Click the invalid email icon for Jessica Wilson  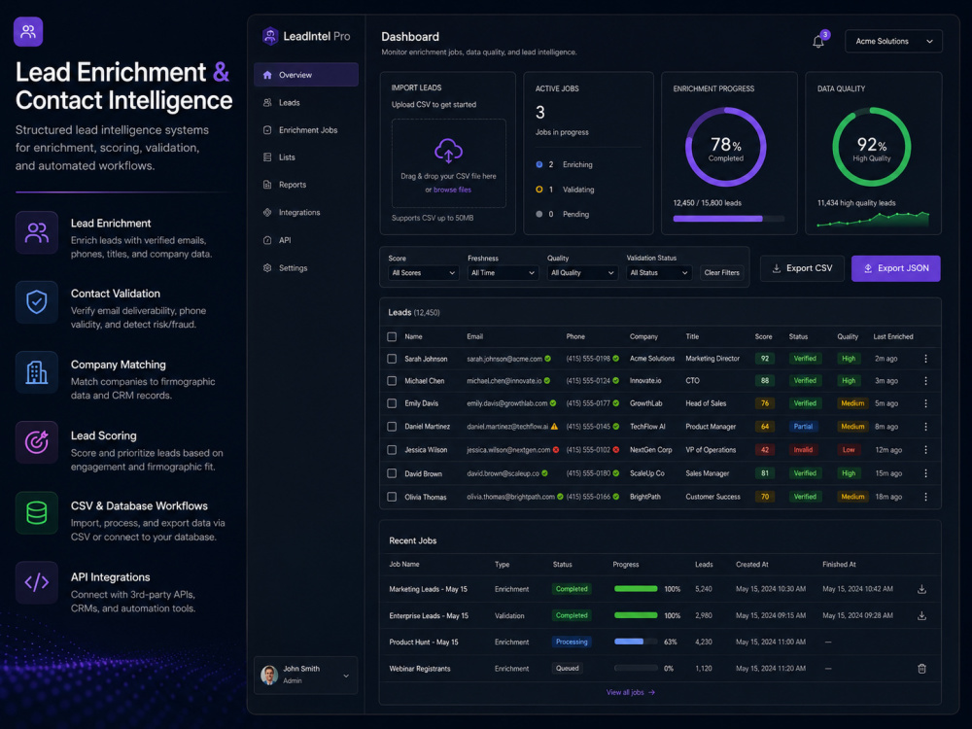556,449
